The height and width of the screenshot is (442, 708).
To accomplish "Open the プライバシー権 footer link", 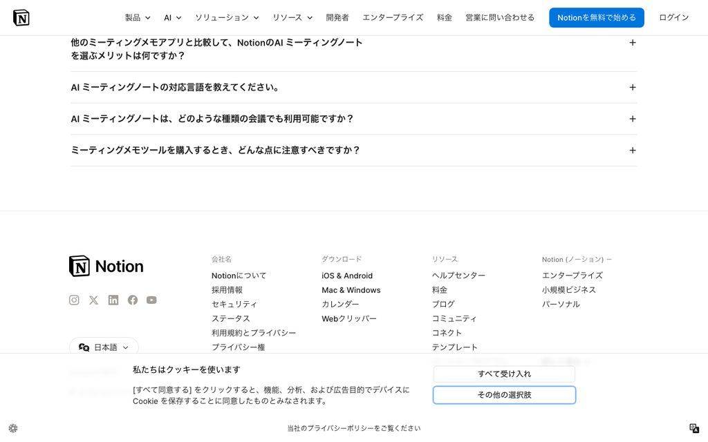I will pyautogui.click(x=239, y=347).
